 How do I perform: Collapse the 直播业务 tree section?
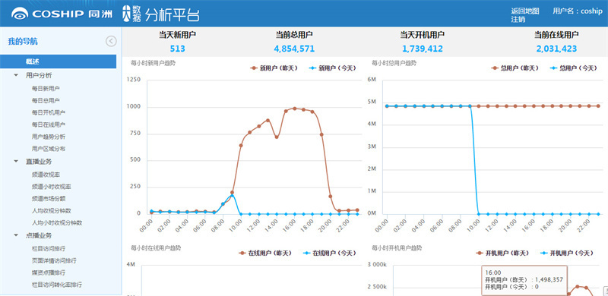16,161
